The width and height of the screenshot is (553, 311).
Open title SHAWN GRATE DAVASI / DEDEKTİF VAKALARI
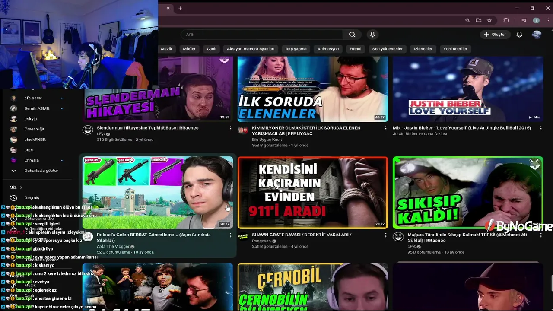coord(302,235)
